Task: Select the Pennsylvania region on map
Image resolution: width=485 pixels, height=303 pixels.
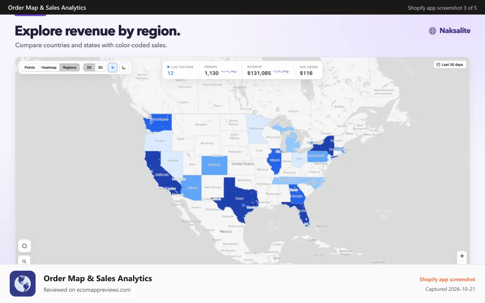Action: (317, 156)
